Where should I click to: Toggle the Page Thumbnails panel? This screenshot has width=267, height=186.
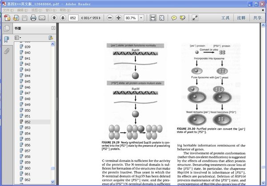tap(7, 28)
